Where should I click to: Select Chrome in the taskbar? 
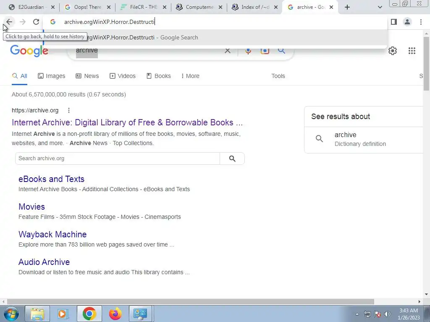click(89, 314)
